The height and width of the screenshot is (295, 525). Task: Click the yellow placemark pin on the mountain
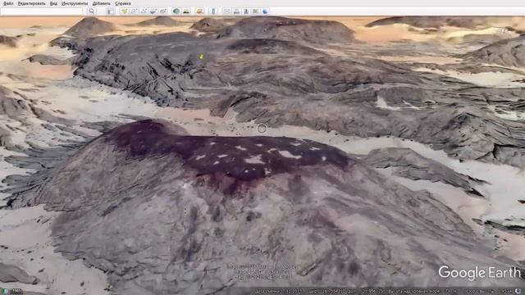[x=201, y=57]
